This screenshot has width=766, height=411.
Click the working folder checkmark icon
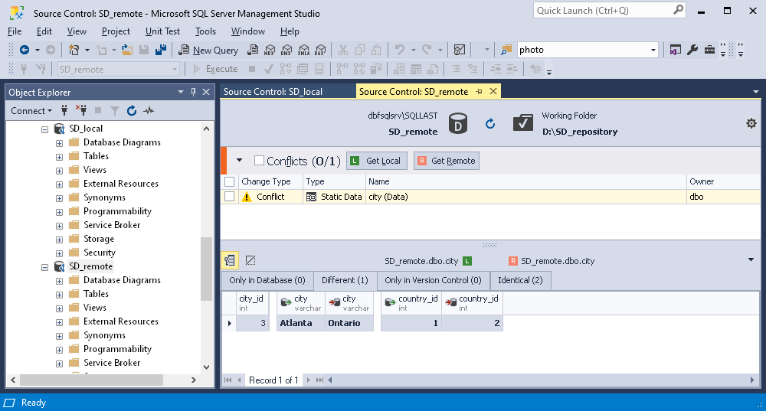tap(522, 123)
